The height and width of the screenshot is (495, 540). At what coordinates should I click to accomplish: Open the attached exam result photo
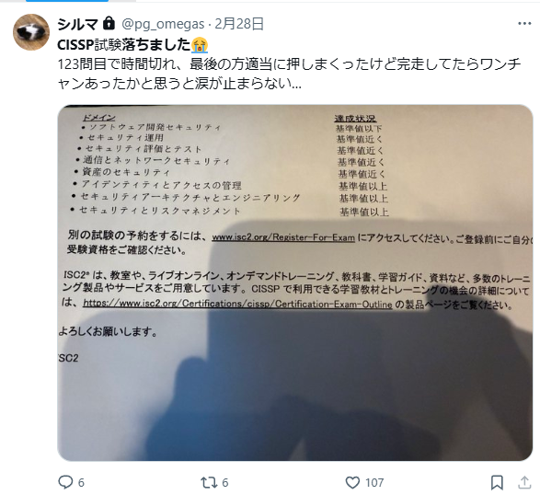click(x=295, y=282)
